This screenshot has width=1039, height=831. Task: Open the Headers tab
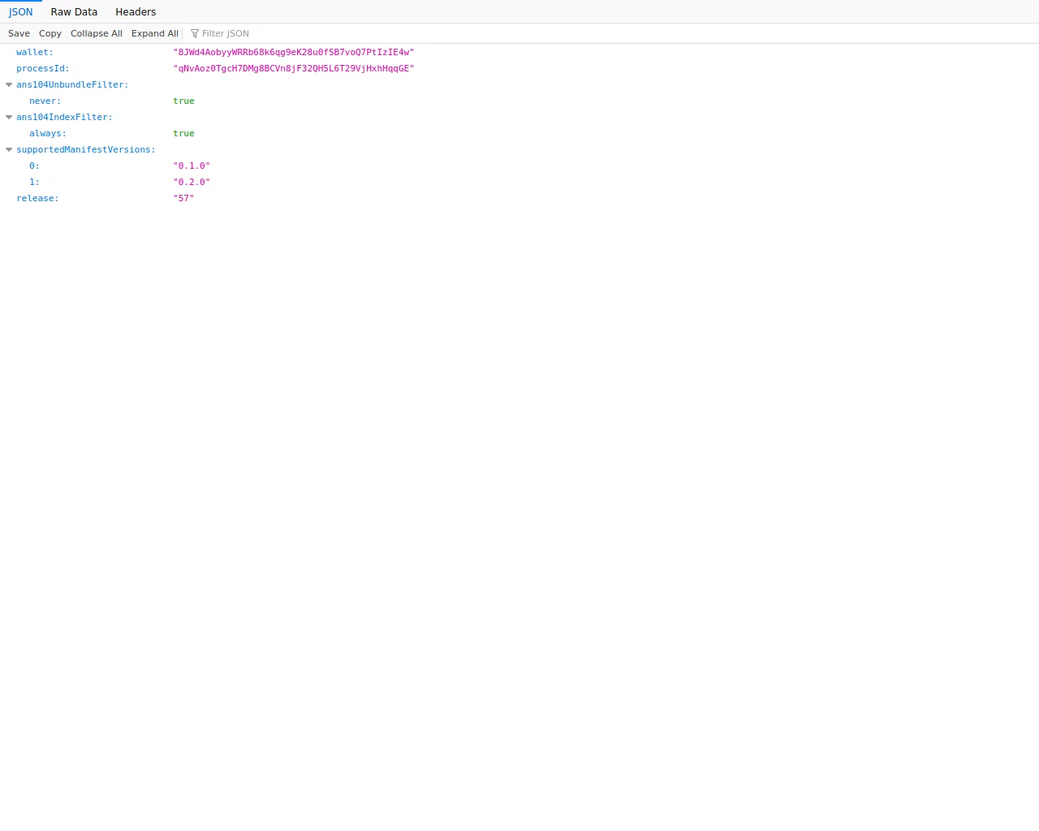tap(136, 12)
